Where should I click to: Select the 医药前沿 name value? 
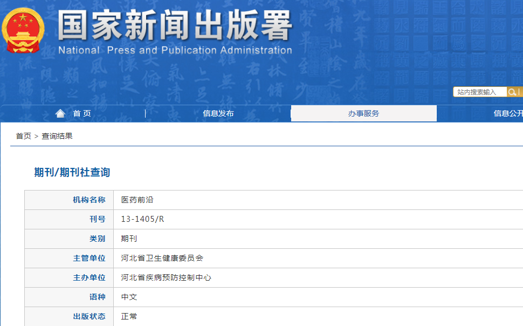point(137,200)
